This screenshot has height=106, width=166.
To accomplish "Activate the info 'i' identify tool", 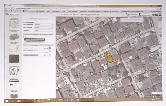I will point(160,36).
